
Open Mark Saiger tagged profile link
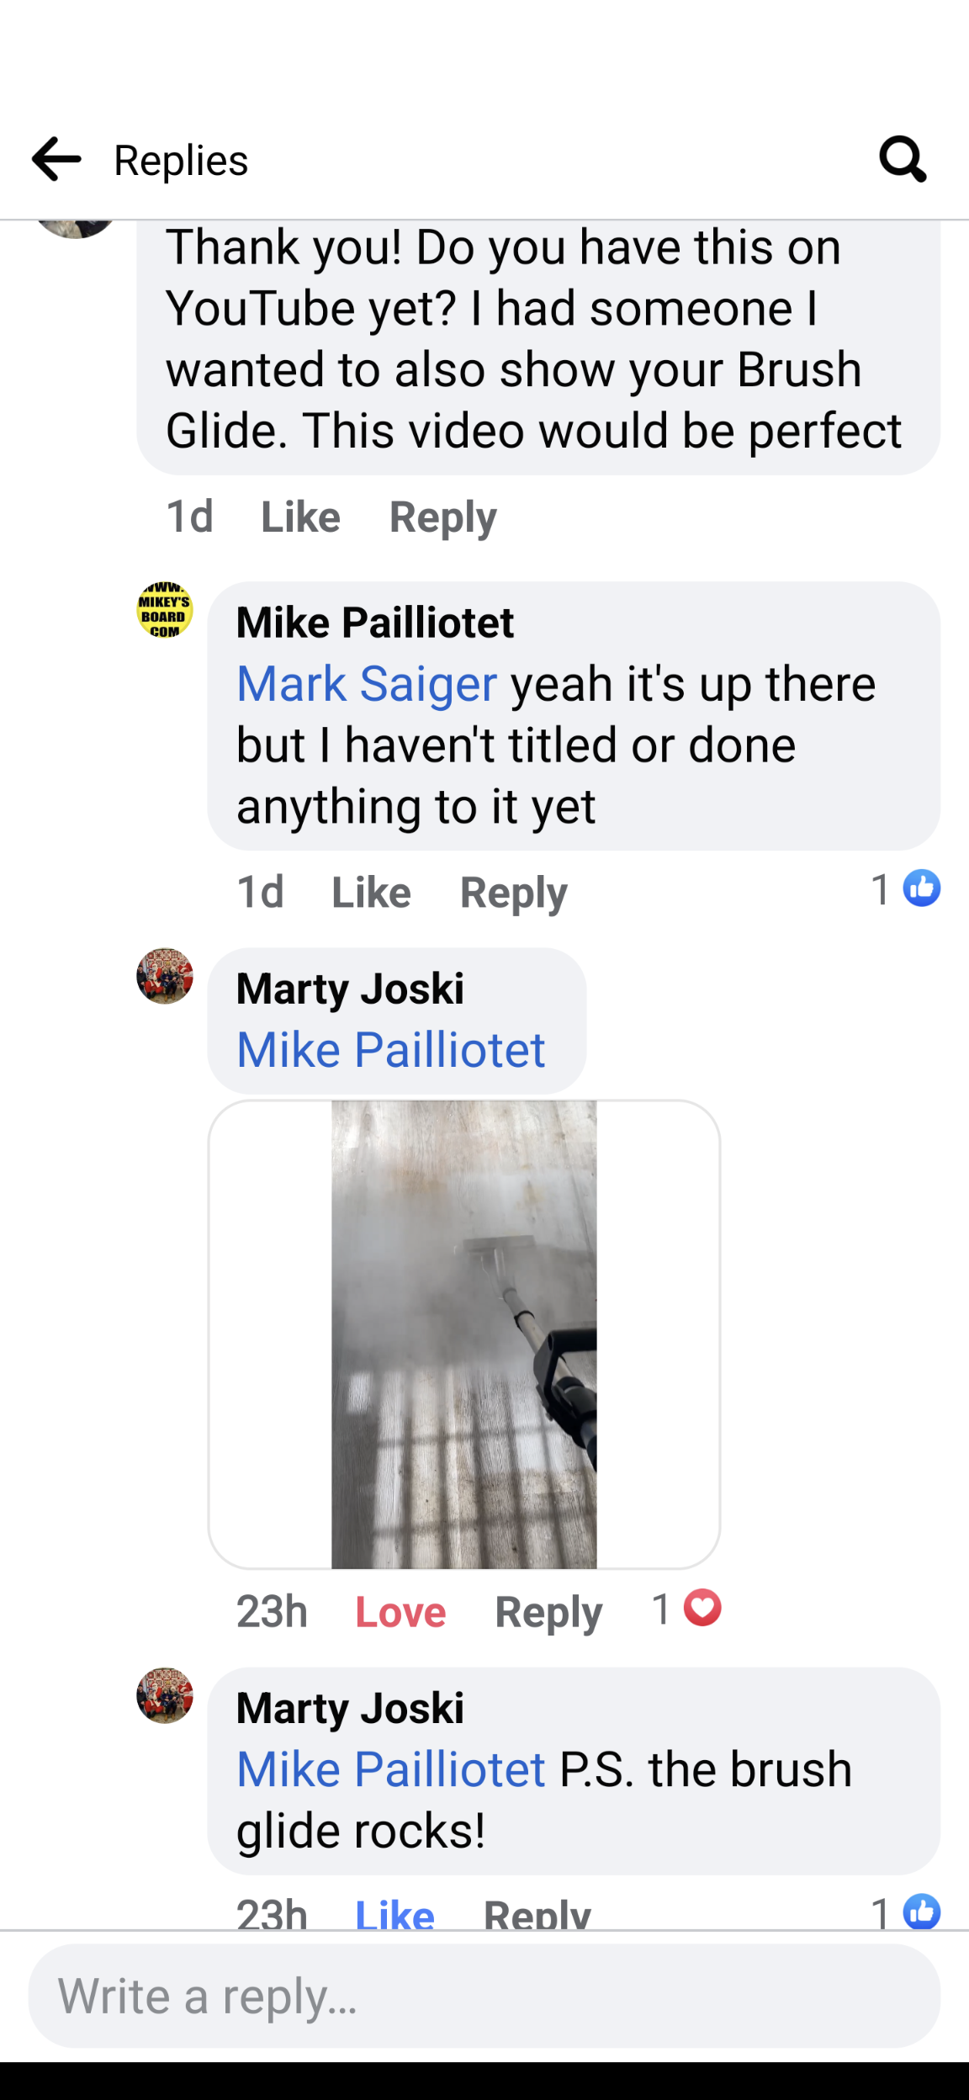pos(367,683)
